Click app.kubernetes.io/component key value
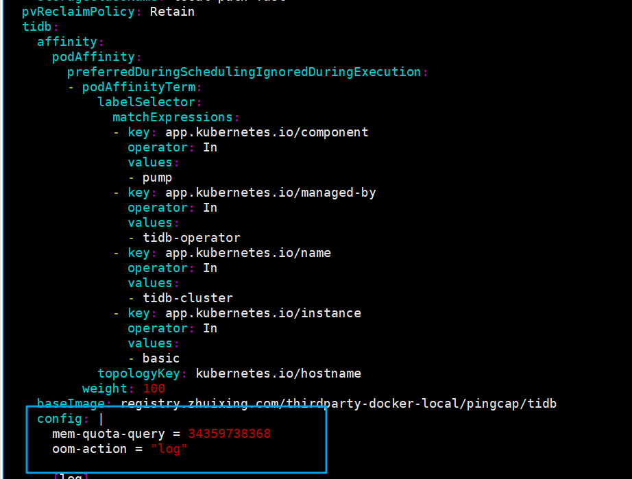The width and height of the screenshot is (632, 479). tap(267, 132)
